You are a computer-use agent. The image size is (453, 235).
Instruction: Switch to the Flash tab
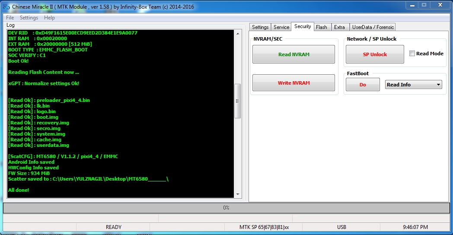pos(322,27)
